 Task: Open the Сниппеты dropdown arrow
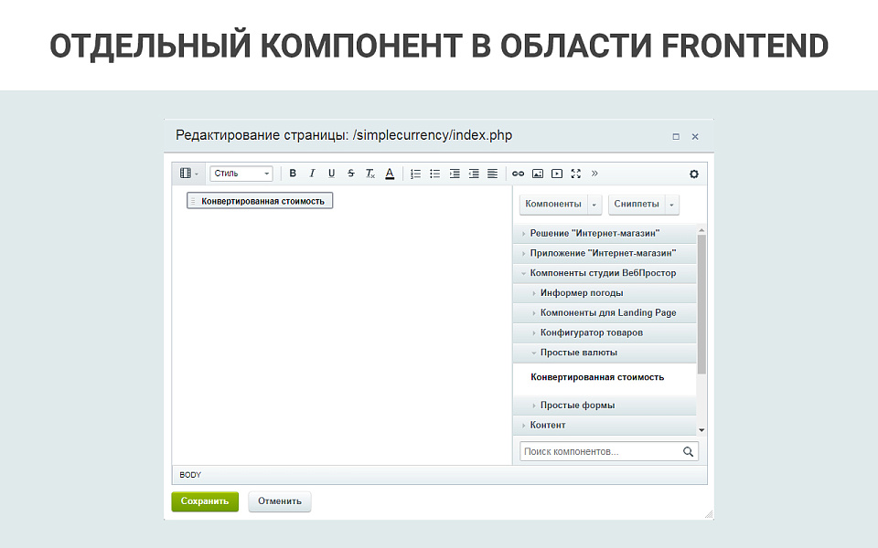pos(672,204)
